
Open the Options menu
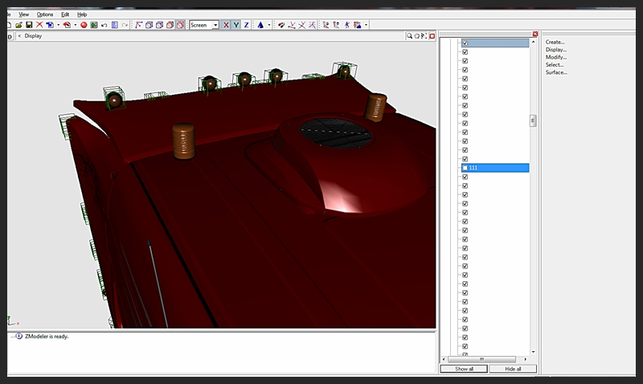tap(45, 14)
